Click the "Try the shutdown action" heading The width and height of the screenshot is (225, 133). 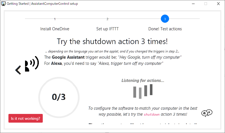tap(112, 42)
